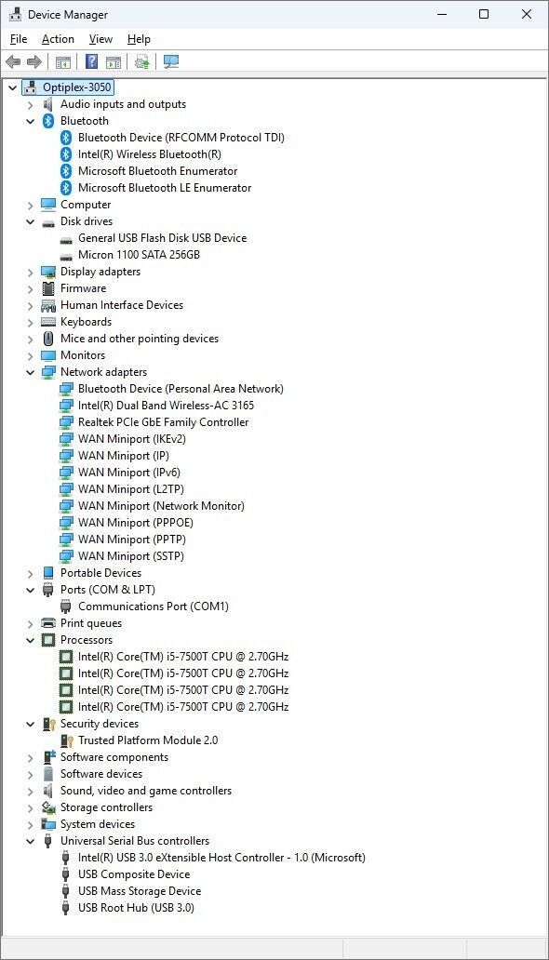The width and height of the screenshot is (549, 960).
Task: Click the Bluetooth category icon
Action: tap(47, 121)
